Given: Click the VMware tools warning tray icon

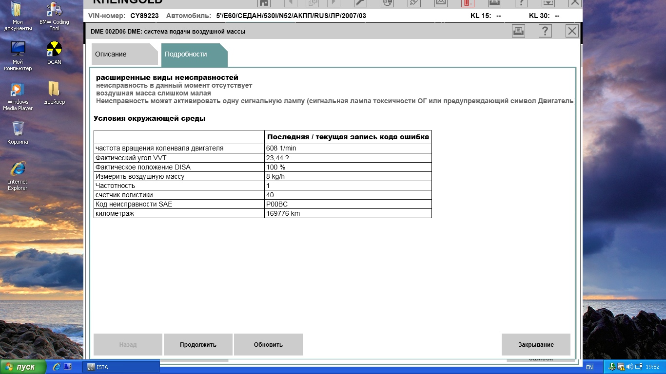Looking at the screenshot, I should [x=621, y=367].
